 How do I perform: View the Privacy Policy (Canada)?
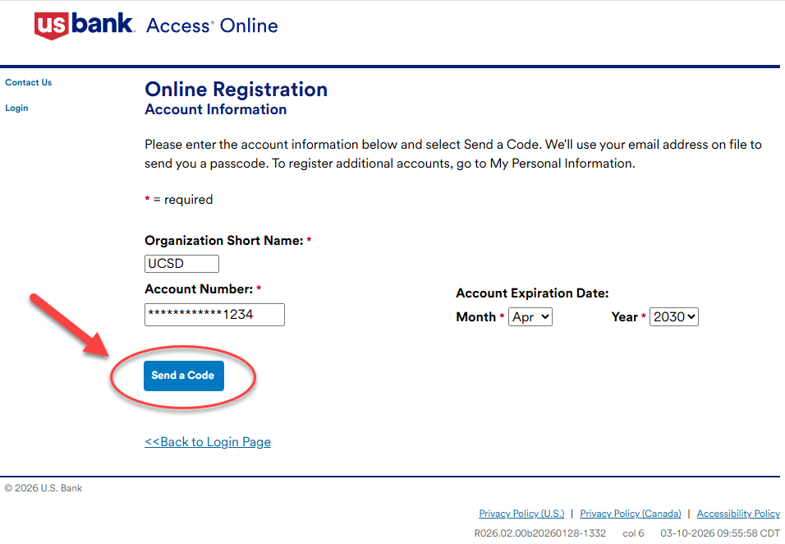[630, 513]
